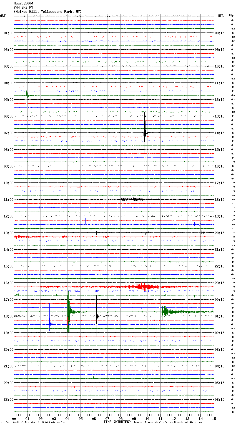Select minute tick label "00" on bottom axis

(14, 419)
